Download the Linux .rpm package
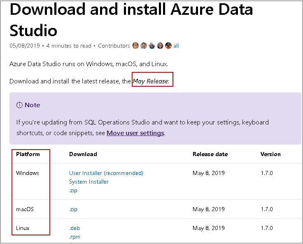 coord(75,237)
